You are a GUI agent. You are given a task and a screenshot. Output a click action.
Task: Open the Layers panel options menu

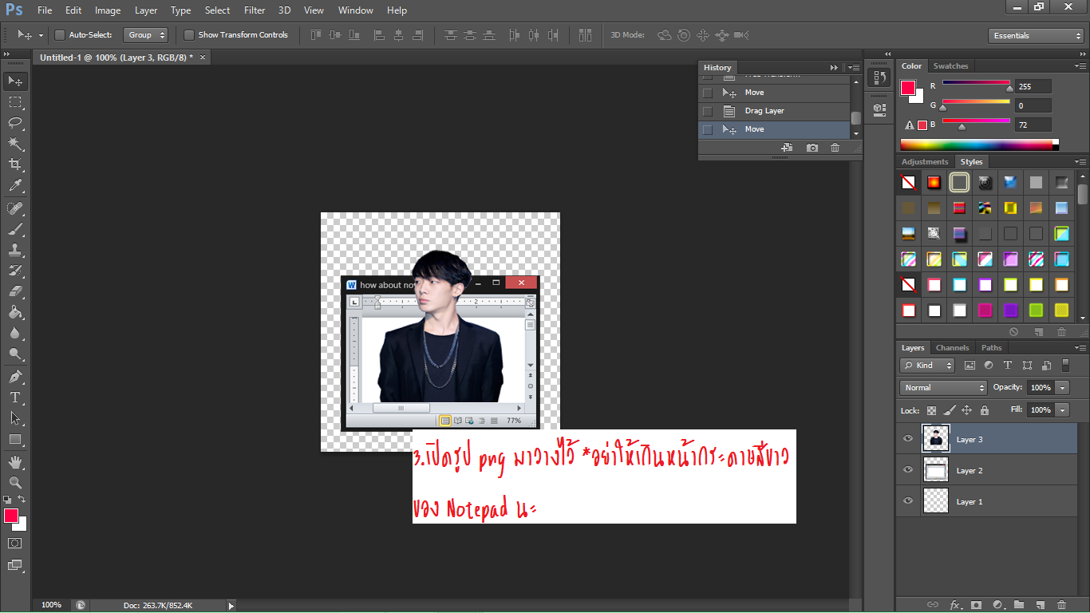1080,348
